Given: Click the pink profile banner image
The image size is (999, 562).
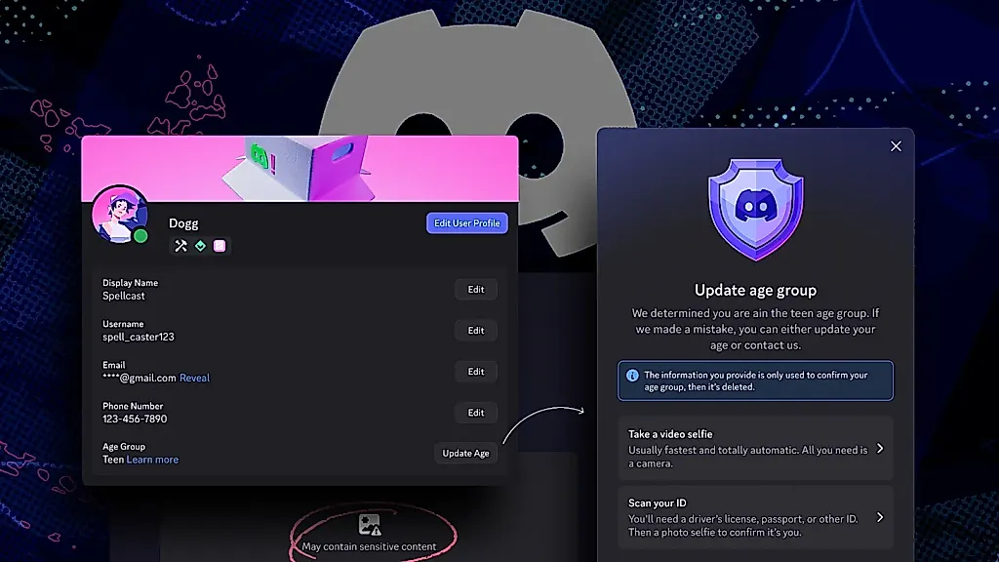Looking at the screenshot, I should pos(300,168).
